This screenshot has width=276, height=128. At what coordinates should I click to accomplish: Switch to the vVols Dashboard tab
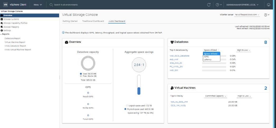pos(117,21)
